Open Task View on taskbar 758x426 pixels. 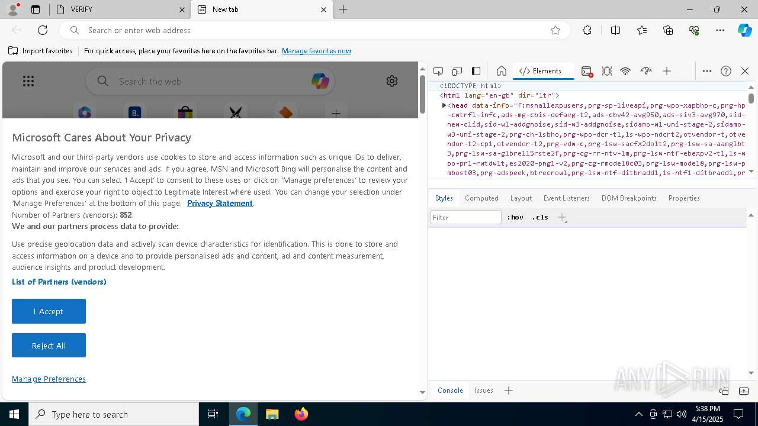[x=213, y=414]
